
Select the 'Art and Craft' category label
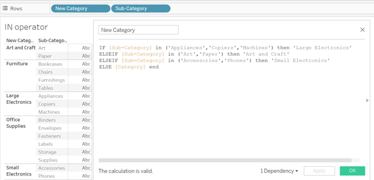(21, 48)
